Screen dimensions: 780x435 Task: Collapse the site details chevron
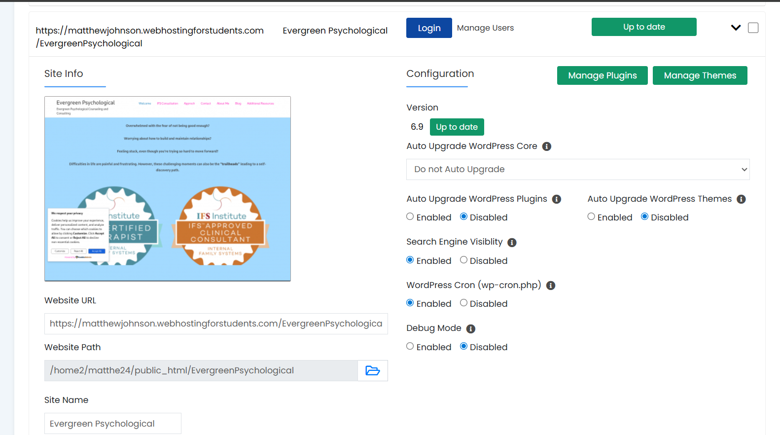pyautogui.click(x=736, y=28)
